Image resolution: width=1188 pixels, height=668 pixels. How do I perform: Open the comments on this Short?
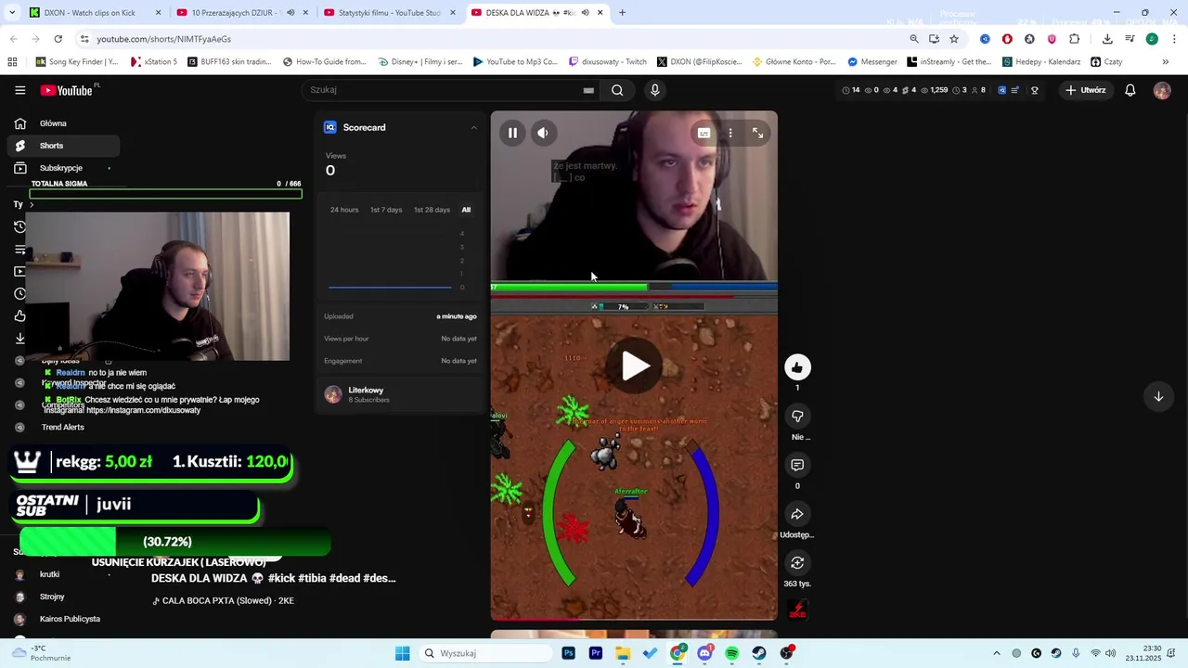(x=797, y=465)
